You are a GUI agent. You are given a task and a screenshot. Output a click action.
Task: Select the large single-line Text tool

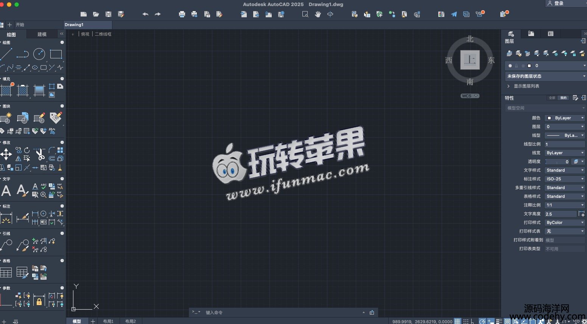[x=6, y=191]
